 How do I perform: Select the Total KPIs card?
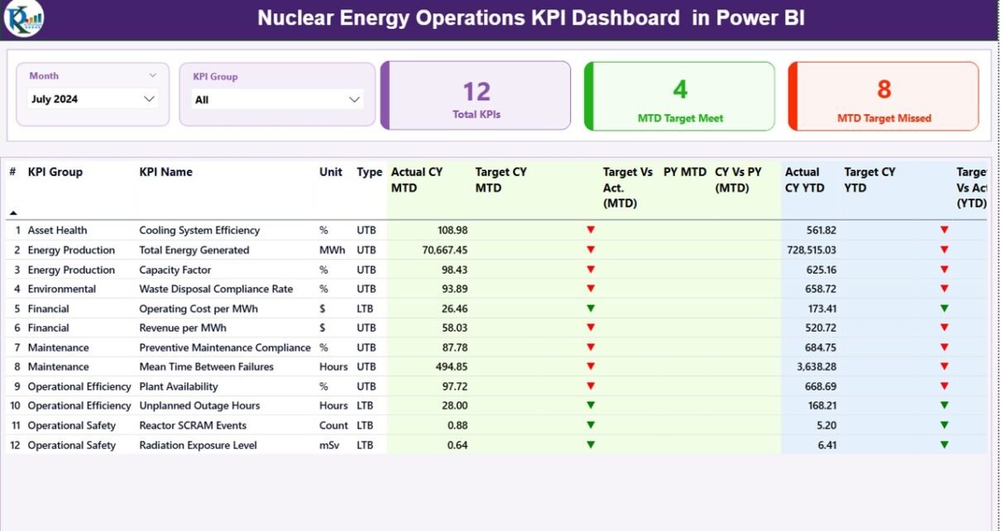coord(477,97)
